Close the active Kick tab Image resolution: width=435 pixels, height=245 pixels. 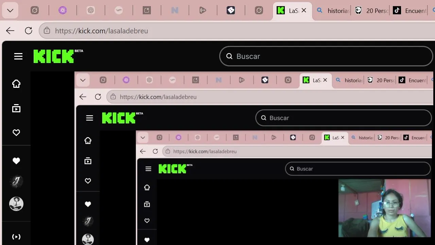click(304, 11)
